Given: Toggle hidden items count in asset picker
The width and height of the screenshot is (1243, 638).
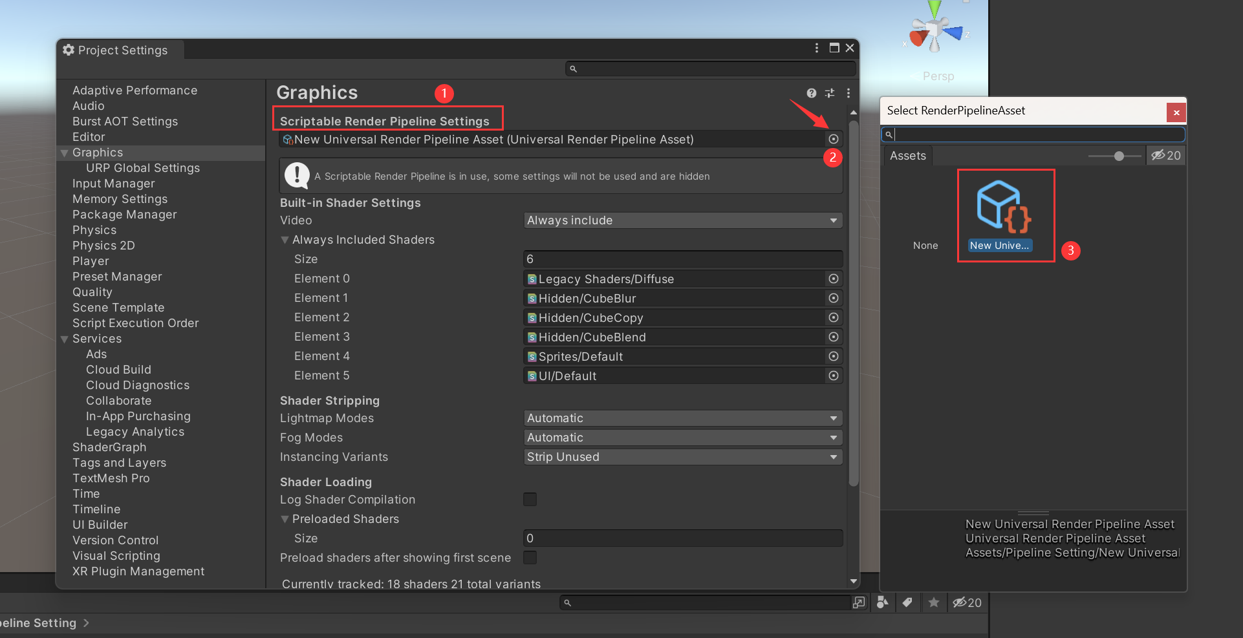Looking at the screenshot, I should [x=1166, y=155].
